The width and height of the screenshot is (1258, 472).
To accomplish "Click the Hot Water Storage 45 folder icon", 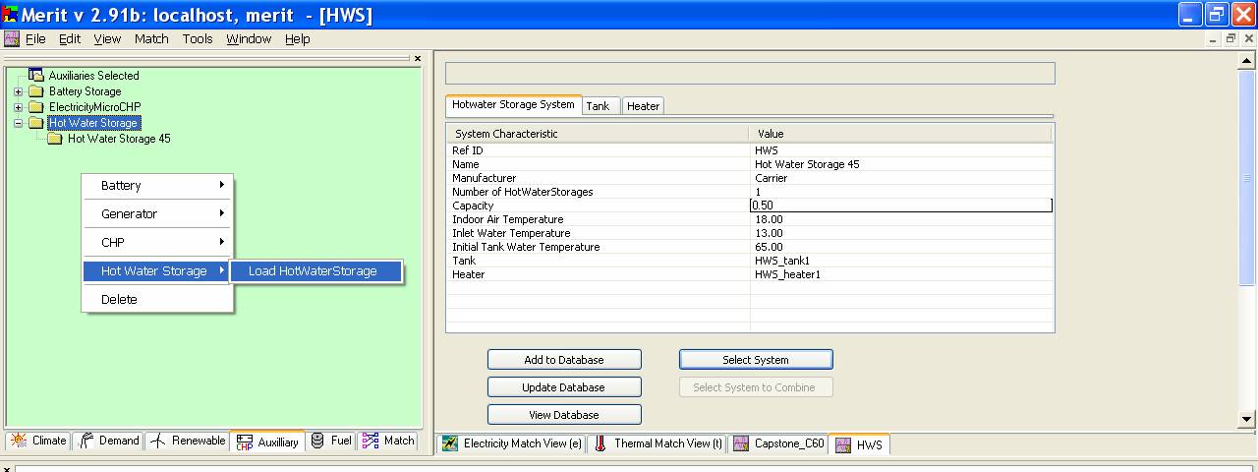I will point(55,139).
